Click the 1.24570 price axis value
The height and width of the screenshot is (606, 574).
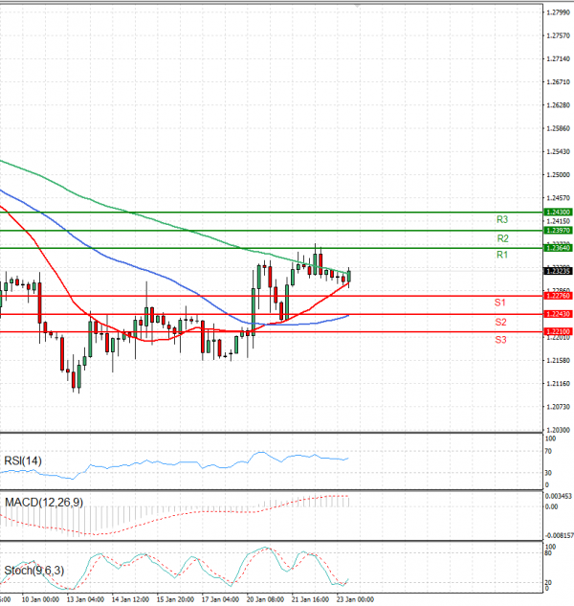[558, 198]
